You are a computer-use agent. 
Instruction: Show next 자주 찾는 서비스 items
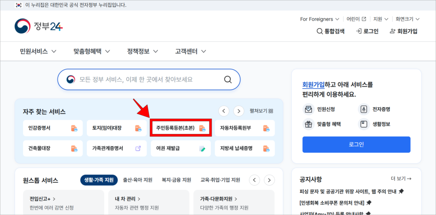[238, 111]
